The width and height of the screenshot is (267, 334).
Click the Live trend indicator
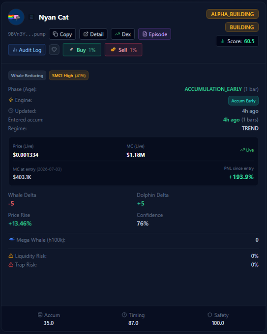(247, 150)
